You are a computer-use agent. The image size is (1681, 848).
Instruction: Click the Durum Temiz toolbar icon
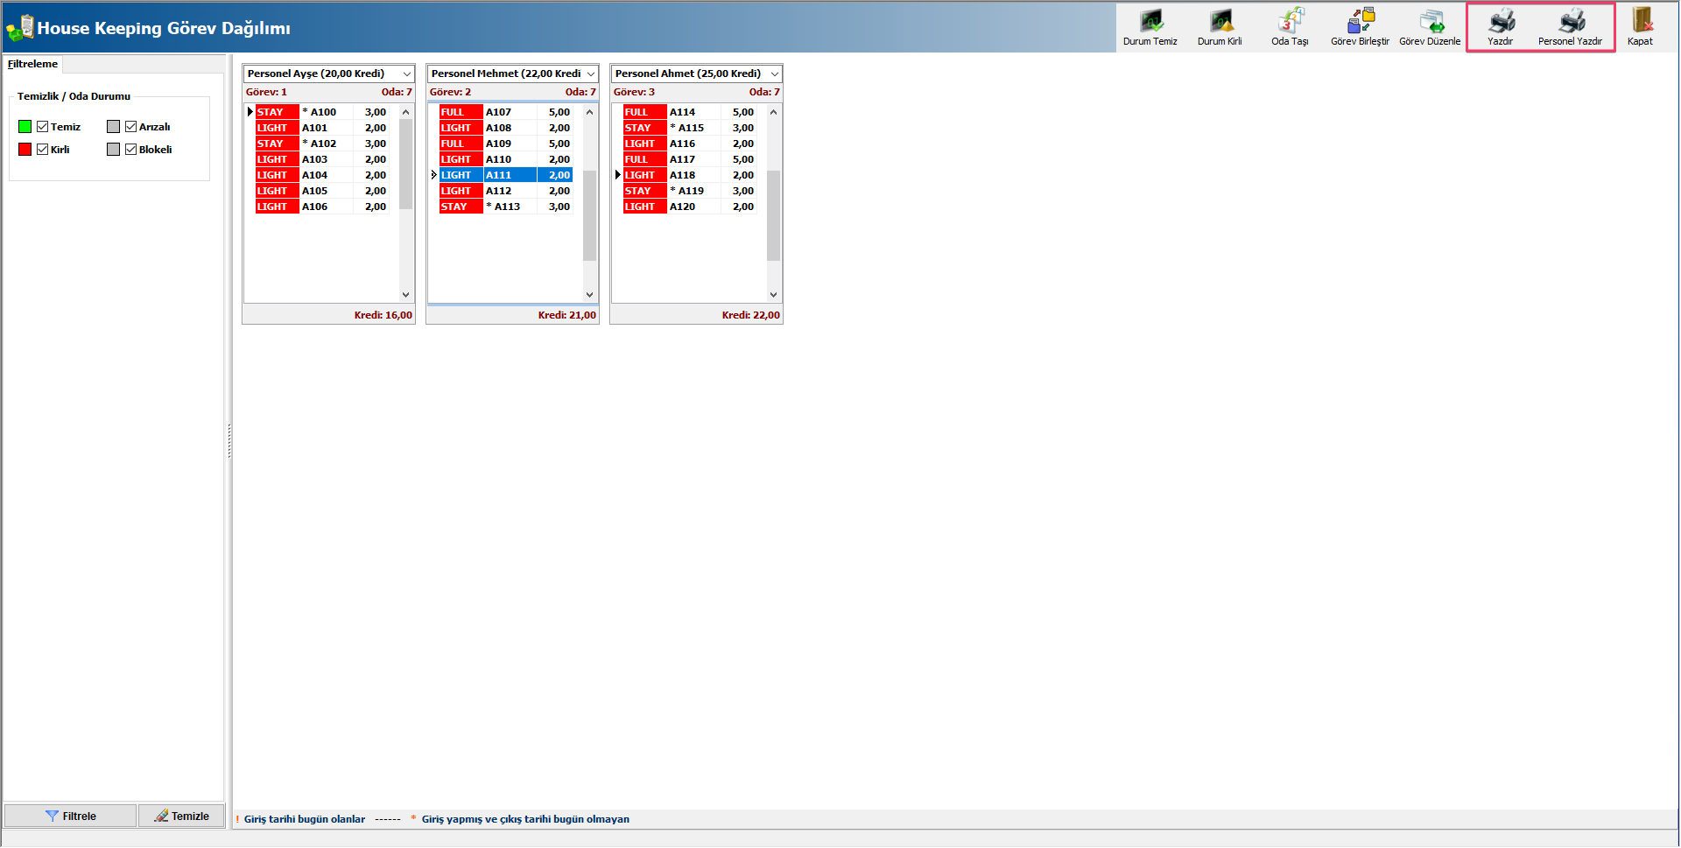pos(1150,22)
